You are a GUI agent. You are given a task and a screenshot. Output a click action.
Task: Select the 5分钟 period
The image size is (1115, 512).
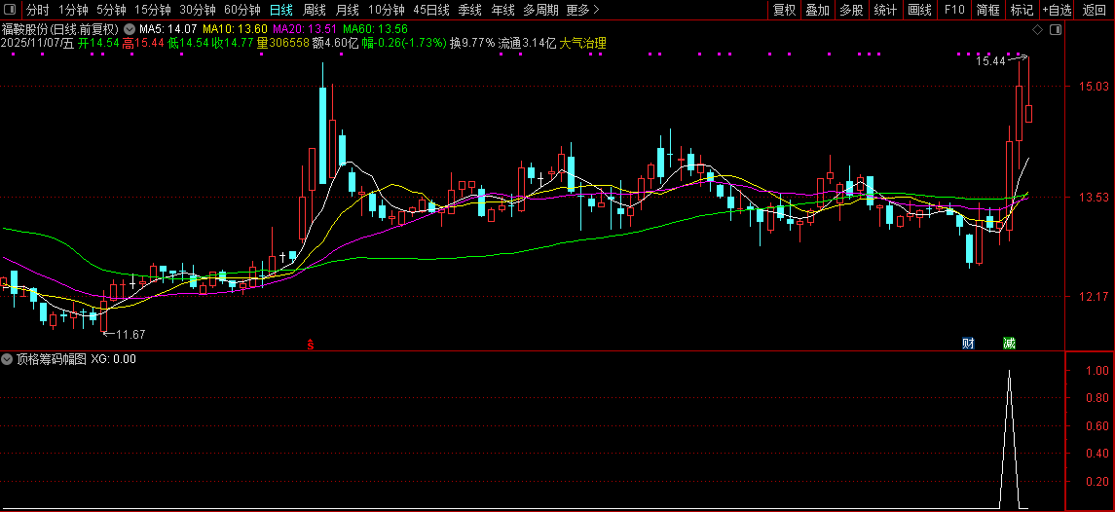click(x=111, y=10)
